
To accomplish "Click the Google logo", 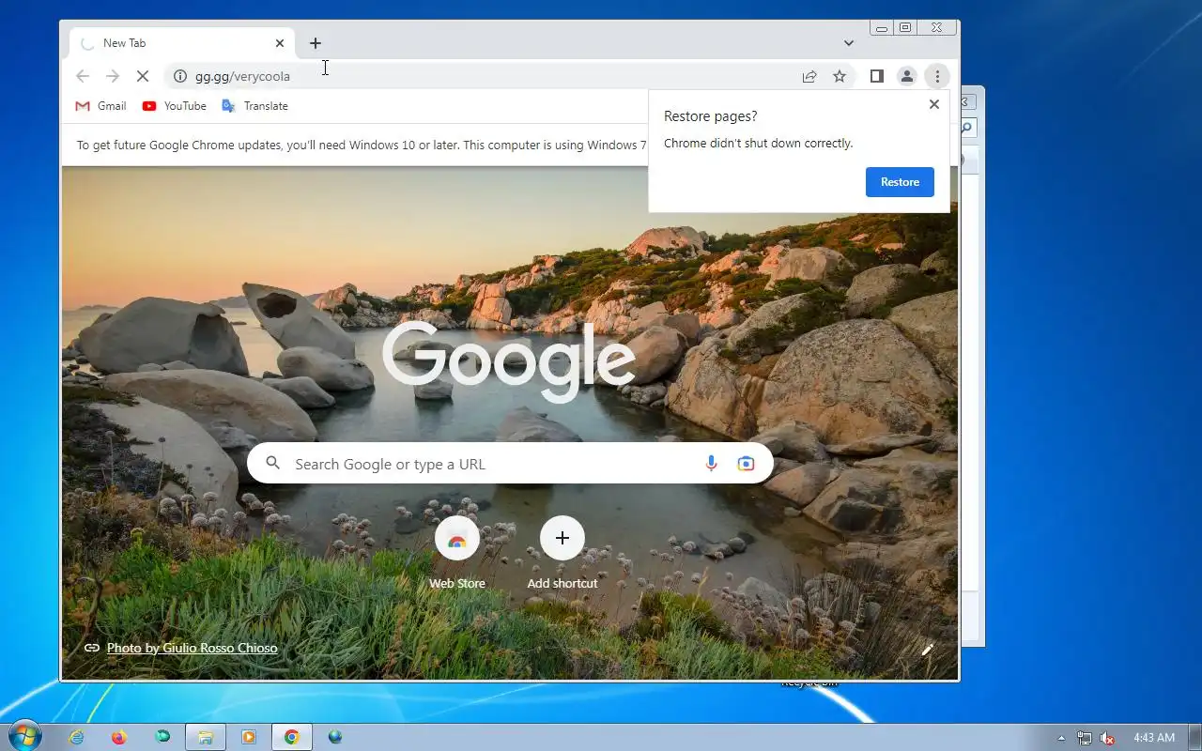I will pos(508,361).
